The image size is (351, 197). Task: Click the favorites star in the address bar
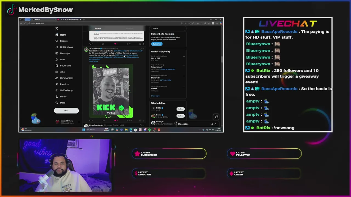(189, 23)
